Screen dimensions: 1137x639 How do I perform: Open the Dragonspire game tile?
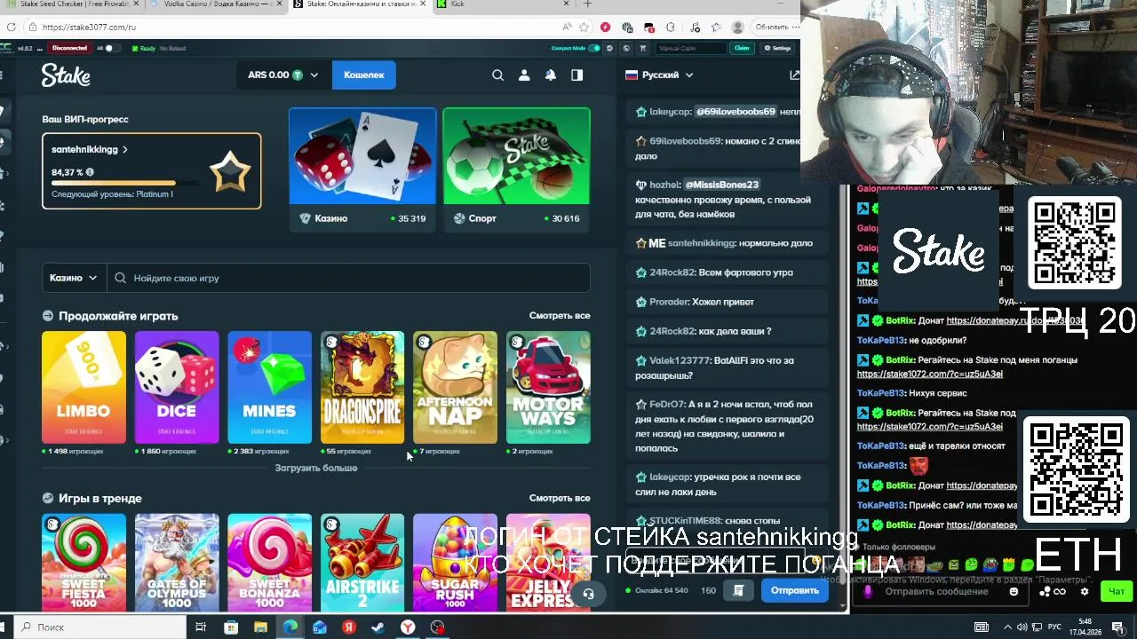pyautogui.click(x=362, y=387)
